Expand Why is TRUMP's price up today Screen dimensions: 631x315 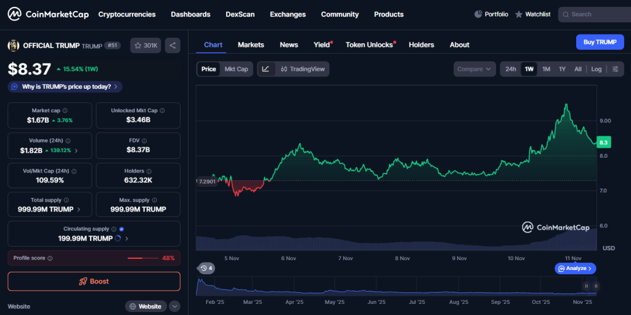click(65, 87)
